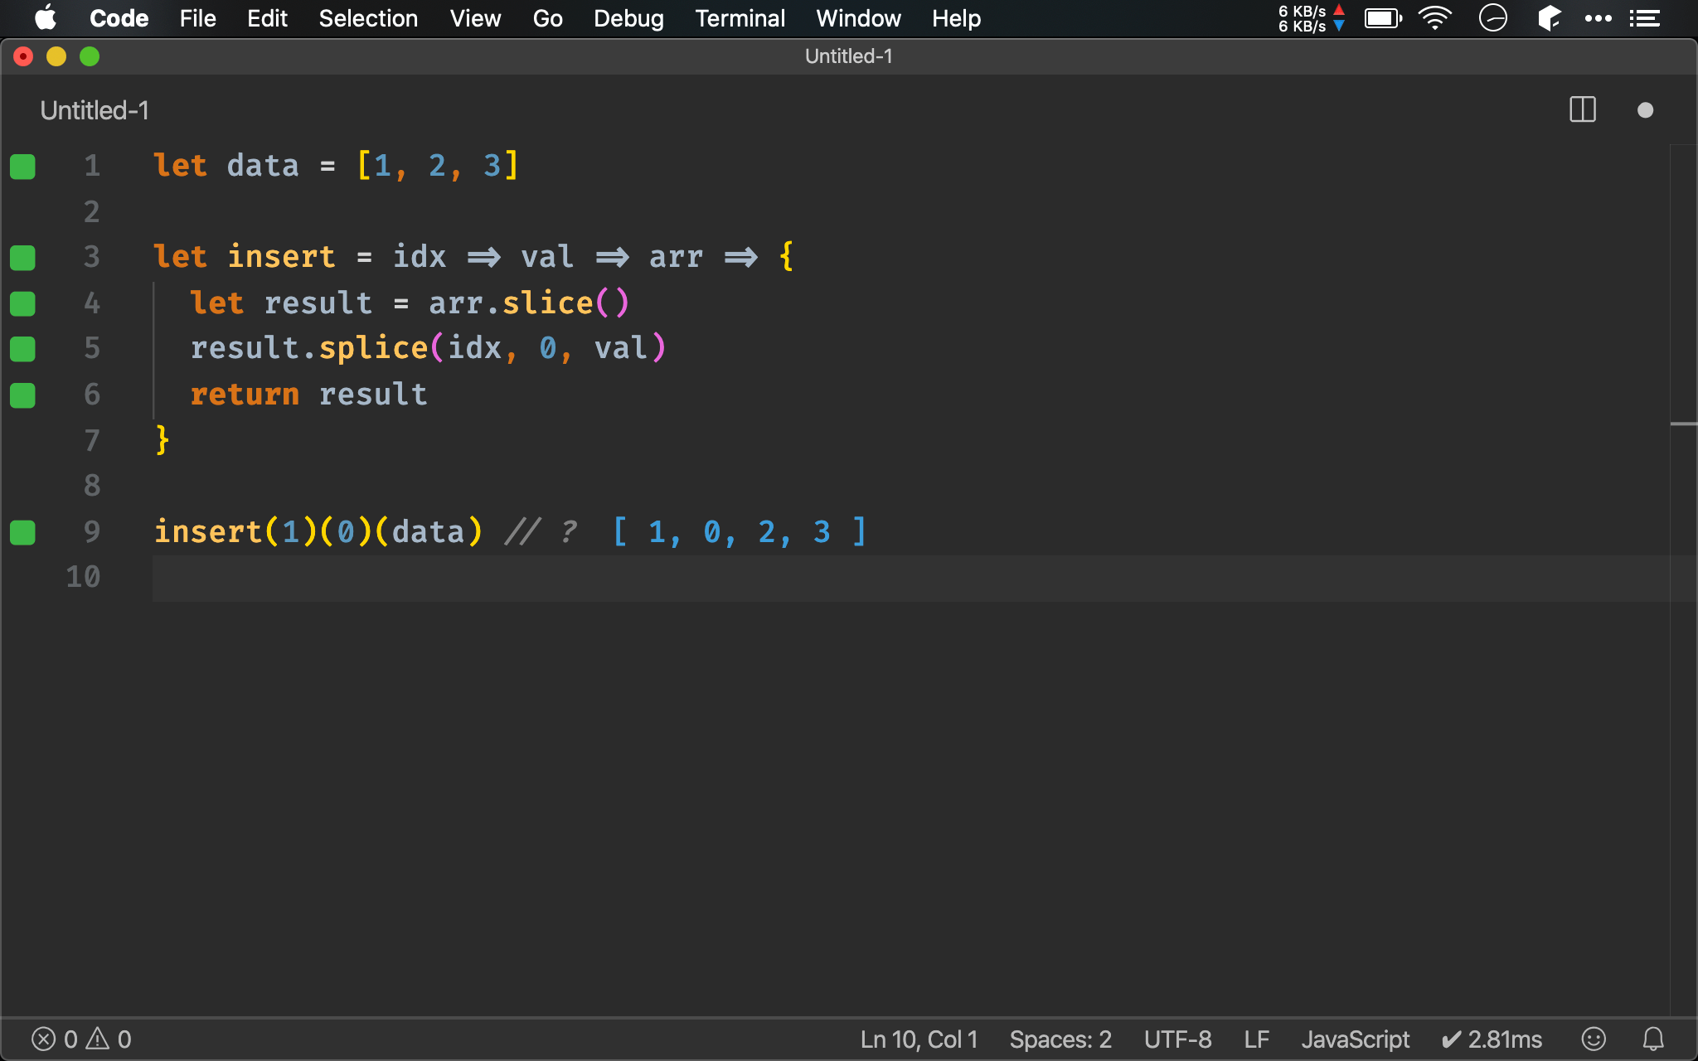Click line number 8 in the gutter
Viewport: 1698px width, 1061px height.
click(x=92, y=486)
